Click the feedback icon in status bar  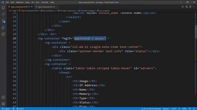pyautogui.click(x=190, y=109)
